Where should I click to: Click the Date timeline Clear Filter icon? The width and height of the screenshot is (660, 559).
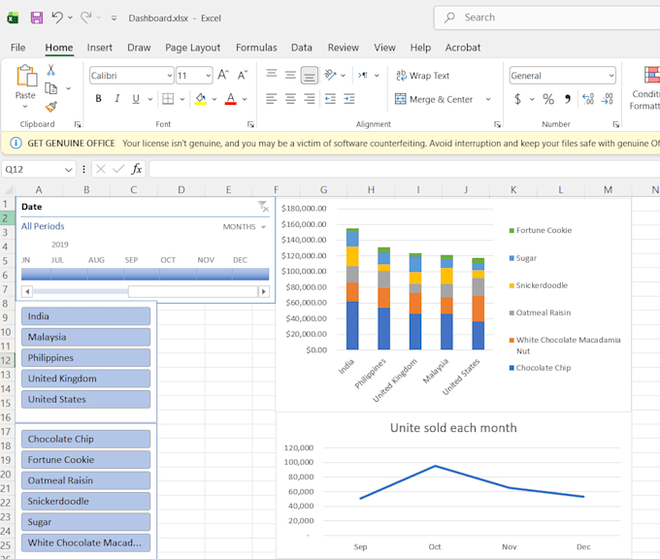263,207
